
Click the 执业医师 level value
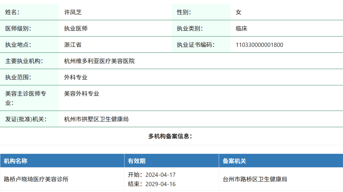tap(76, 28)
